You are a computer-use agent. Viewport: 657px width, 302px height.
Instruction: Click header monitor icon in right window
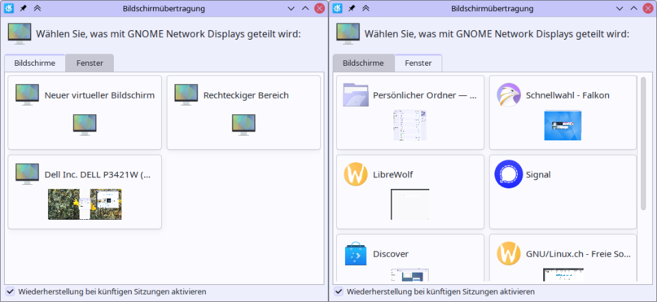pos(348,34)
